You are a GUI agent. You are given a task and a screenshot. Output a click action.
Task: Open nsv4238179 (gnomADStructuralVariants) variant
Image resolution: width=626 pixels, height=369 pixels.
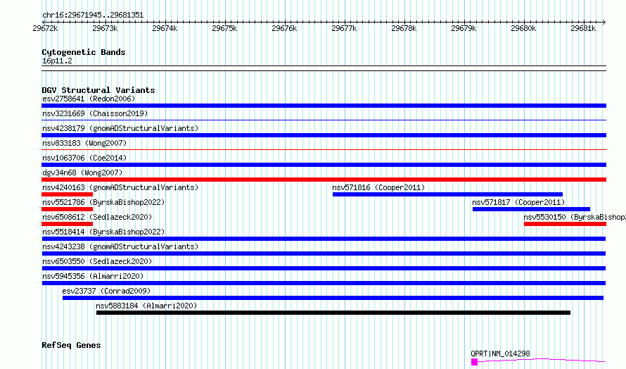[120, 128]
